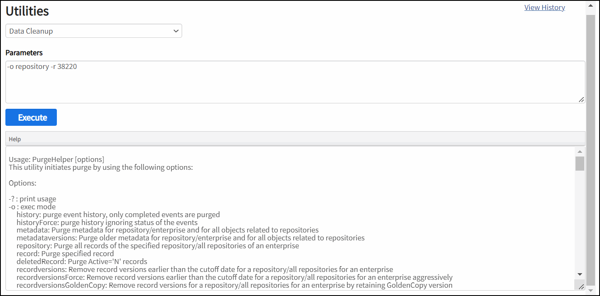
Task: Click the Help text scrollbar thumb
Action: click(580, 164)
